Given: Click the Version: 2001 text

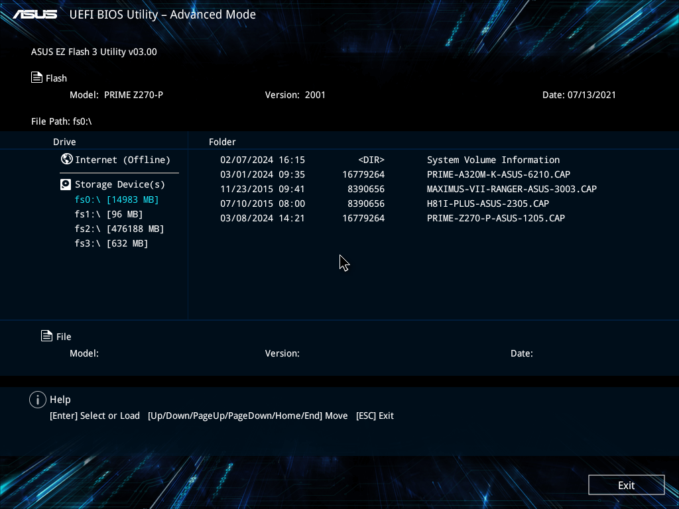Looking at the screenshot, I should click(295, 95).
